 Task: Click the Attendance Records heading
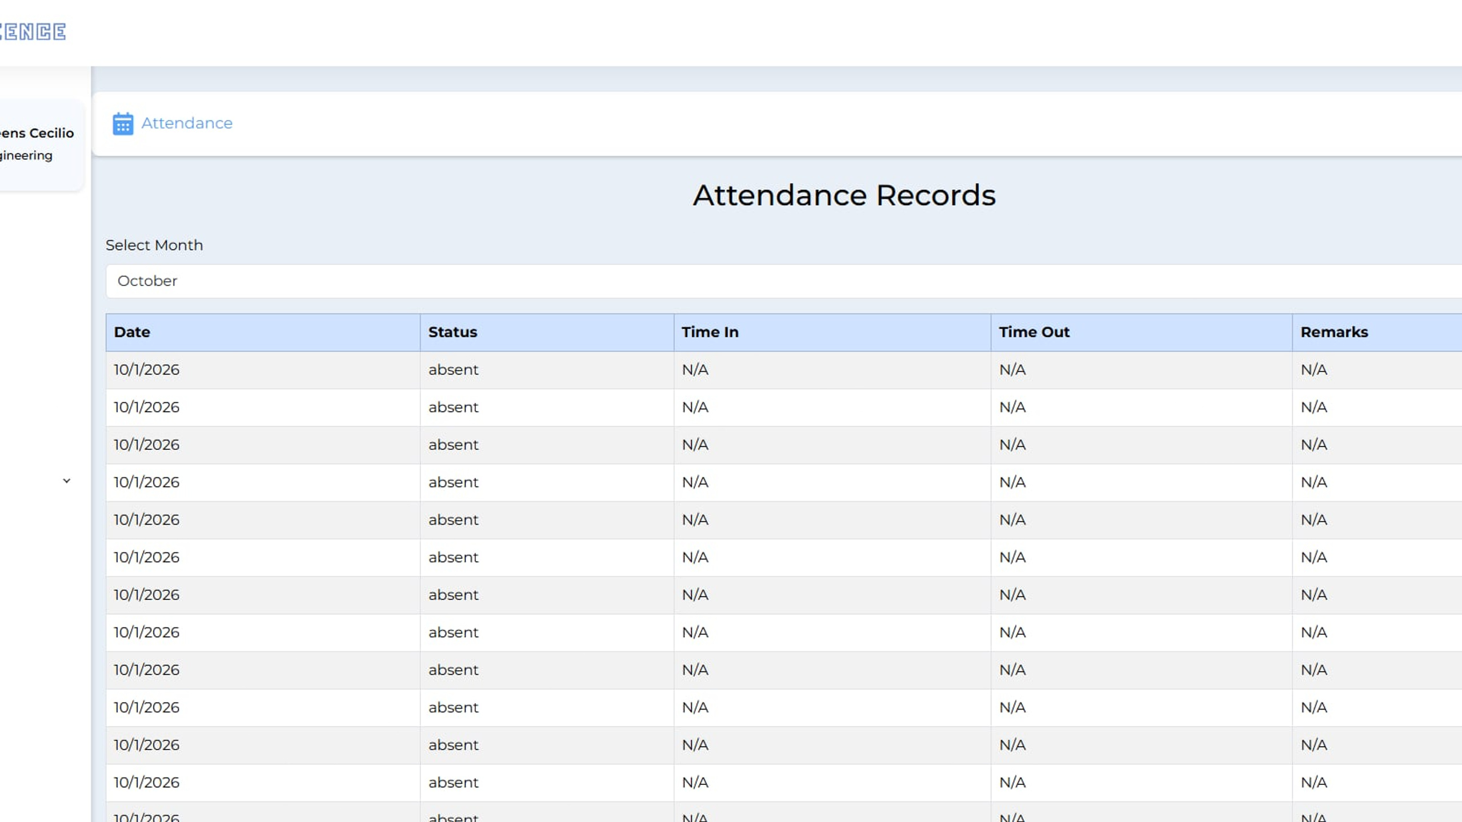point(844,195)
